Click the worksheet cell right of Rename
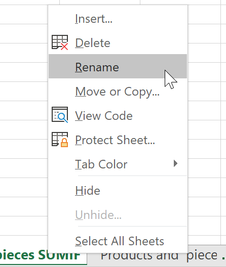Image resolution: width=226 pixels, height=267 pixels. pyautogui.click(x=204, y=72)
